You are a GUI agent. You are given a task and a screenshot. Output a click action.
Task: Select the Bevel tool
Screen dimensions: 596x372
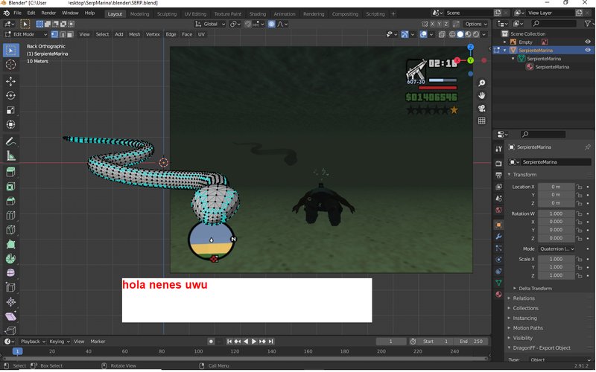pyautogui.click(x=10, y=201)
